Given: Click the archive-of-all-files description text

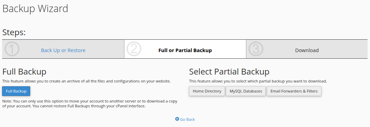Looking at the screenshot, I should pos(87,81).
